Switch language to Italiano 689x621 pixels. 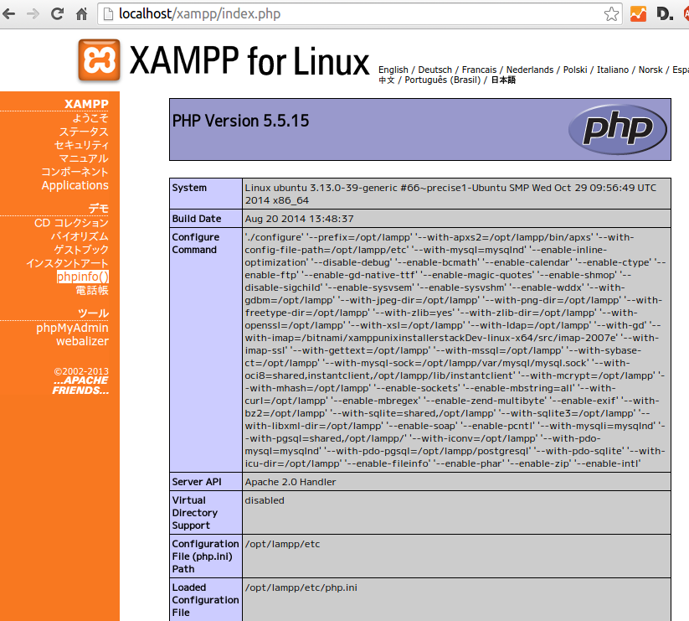[x=613, y=70]
